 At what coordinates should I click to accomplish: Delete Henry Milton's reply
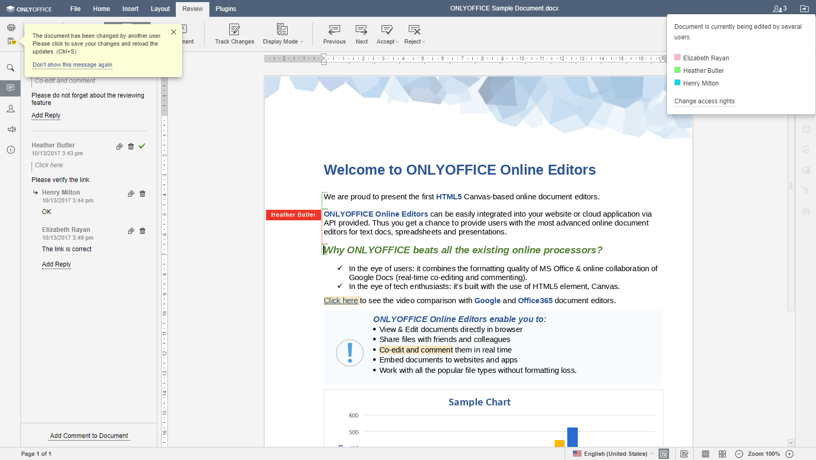point(143,194)
